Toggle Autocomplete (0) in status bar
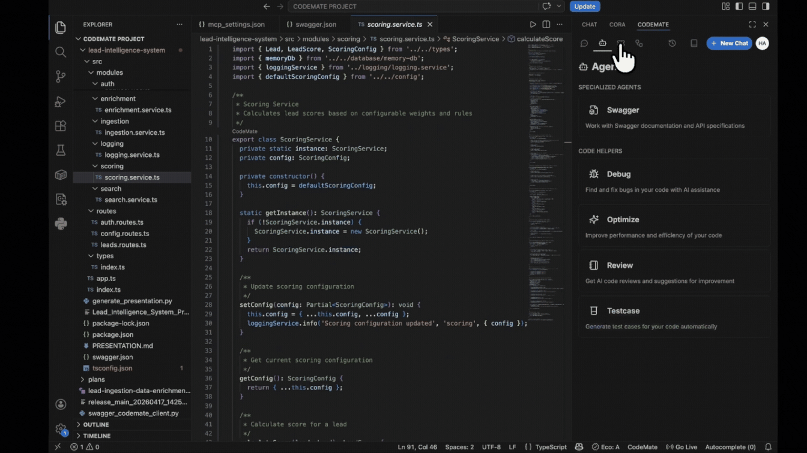The image size is (807, 453). (x=730, y=447)
